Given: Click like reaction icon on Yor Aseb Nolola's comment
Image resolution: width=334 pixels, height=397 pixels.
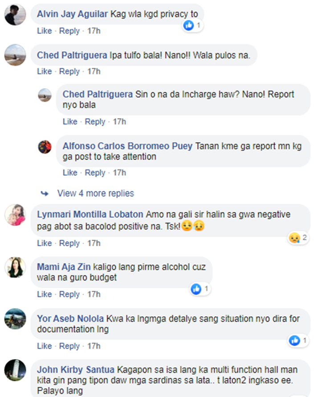Looking at the screenshot, I should pyautogui.click(x=294, y=340).
